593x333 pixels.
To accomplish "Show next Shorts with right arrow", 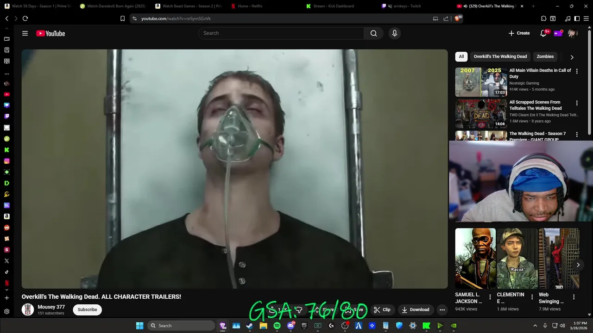I will [578, 265].
